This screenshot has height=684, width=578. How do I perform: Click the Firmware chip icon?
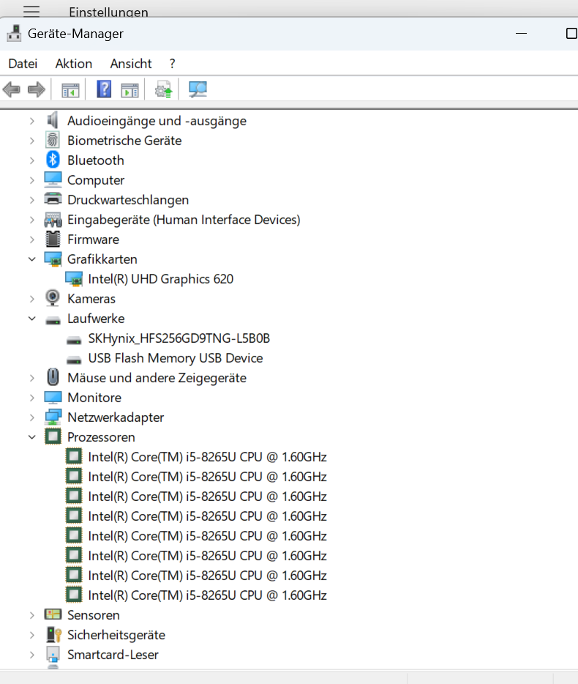point(53,239)
